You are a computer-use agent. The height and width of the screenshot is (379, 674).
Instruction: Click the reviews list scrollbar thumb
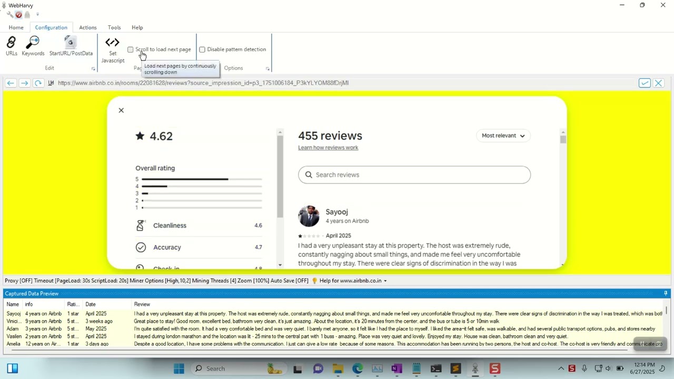tap(563, 139)
